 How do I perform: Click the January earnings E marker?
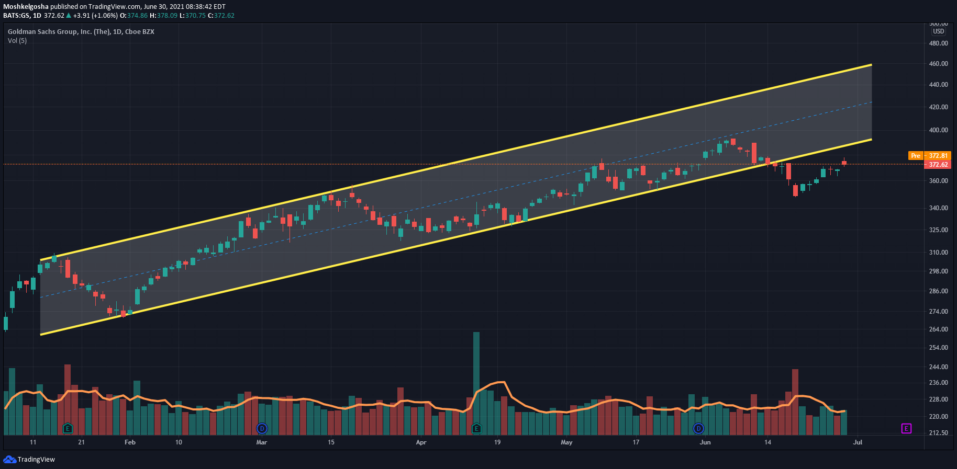[67, 429]
